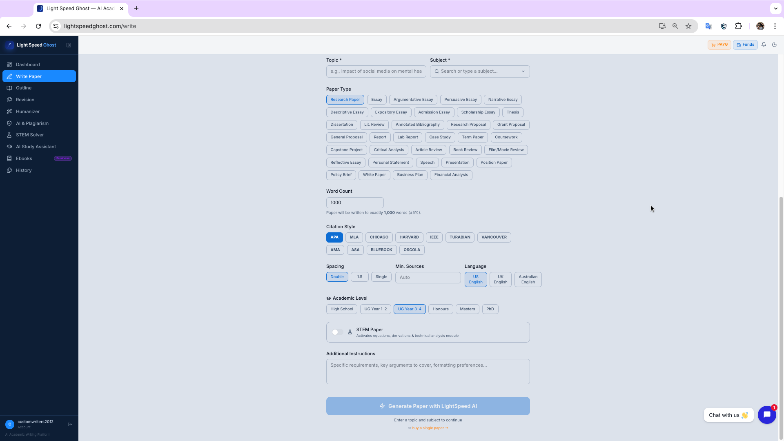The width and height of the screenshot is (784, 441).
Task: Go to Revision in the sidebar
Action: [39, 100]
